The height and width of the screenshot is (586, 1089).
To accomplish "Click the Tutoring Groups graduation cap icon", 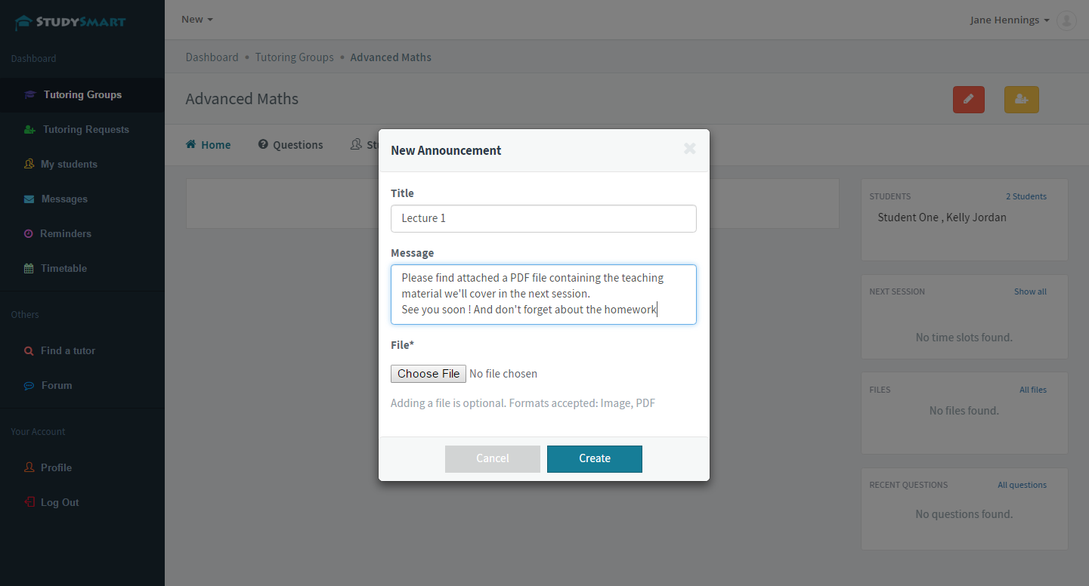I will [x=30, y=95].
